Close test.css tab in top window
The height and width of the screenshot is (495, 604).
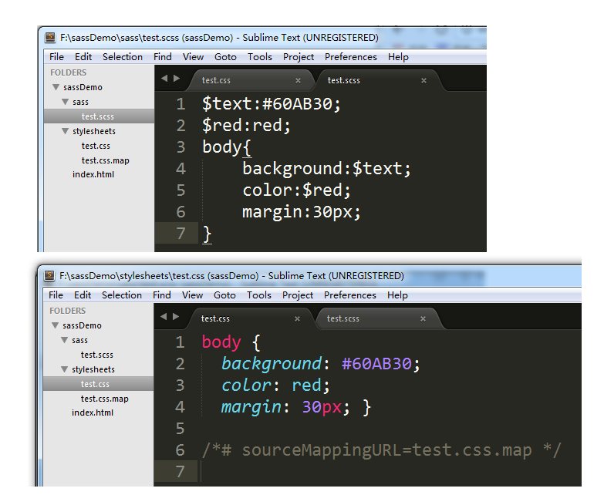pos(298,80)
